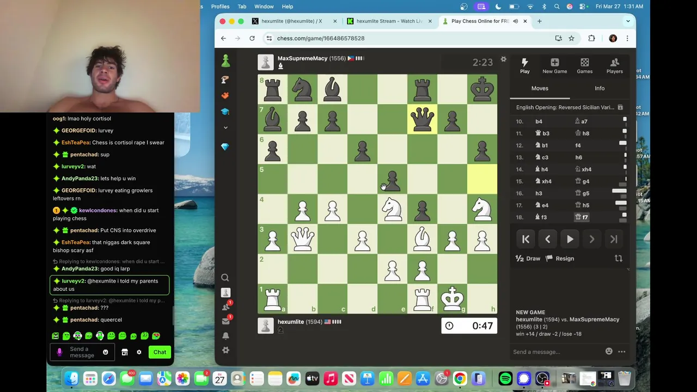Flip the board with the arrows icon
This screenshot has width=697, height=392.
pyautogui.click(x=619, y=259)
